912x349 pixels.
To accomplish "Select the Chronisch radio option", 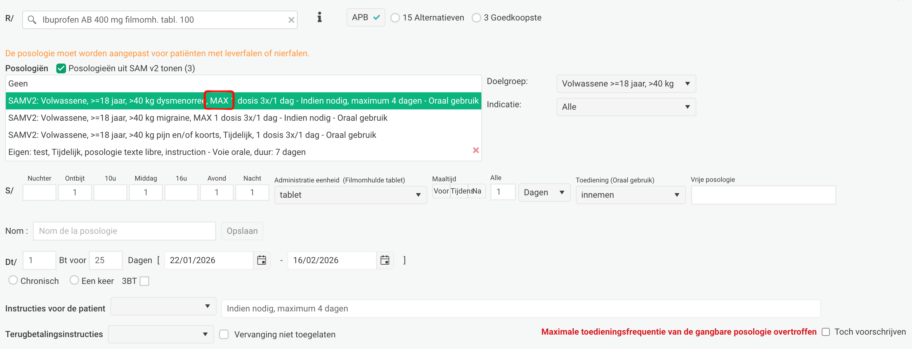I will point(13,281).
